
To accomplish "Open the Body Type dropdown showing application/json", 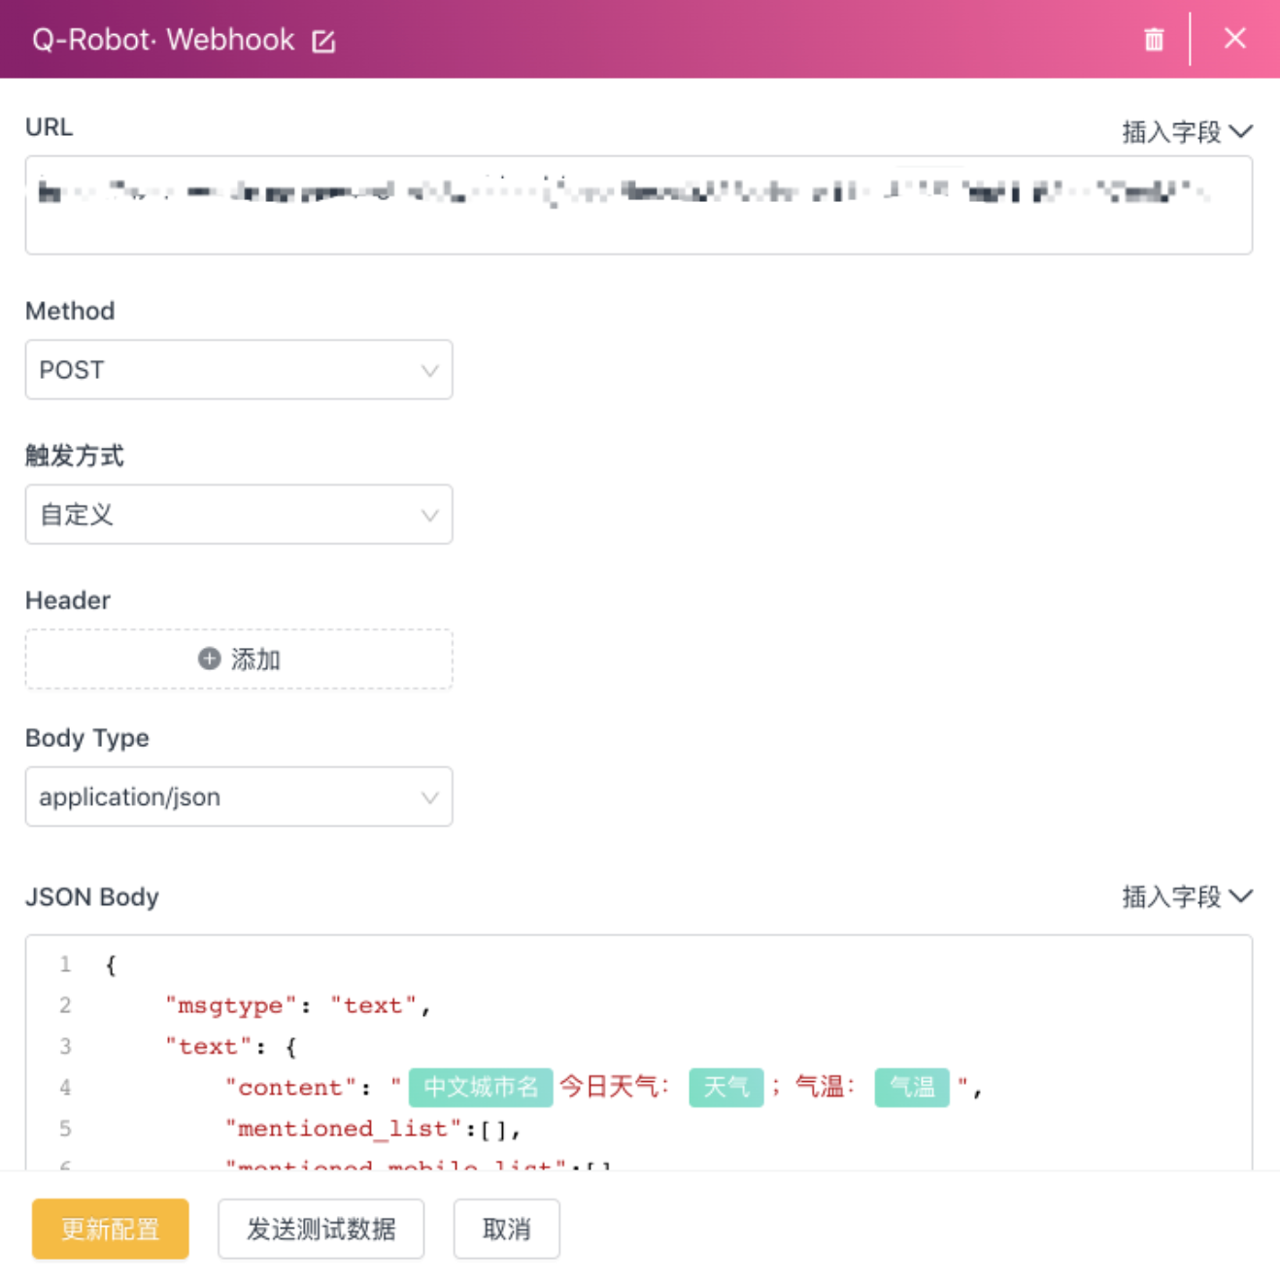I will (x=238, y=796).
